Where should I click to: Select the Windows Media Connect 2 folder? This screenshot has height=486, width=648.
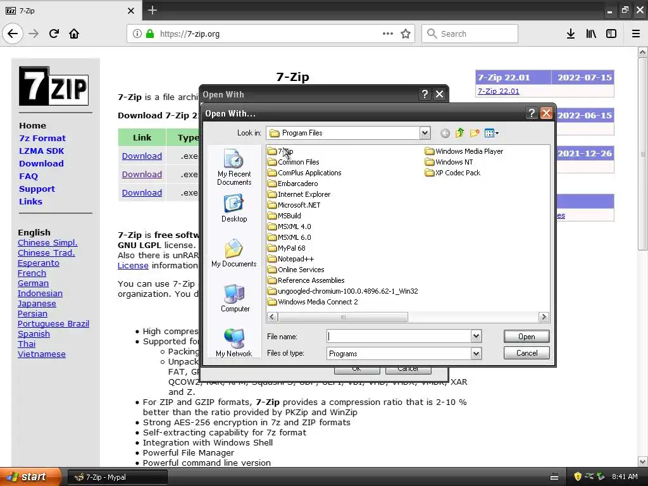pyautogui.click(x=313, y=302)
